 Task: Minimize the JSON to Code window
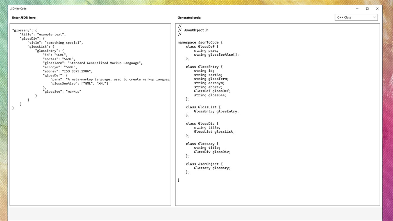point(357,9)
